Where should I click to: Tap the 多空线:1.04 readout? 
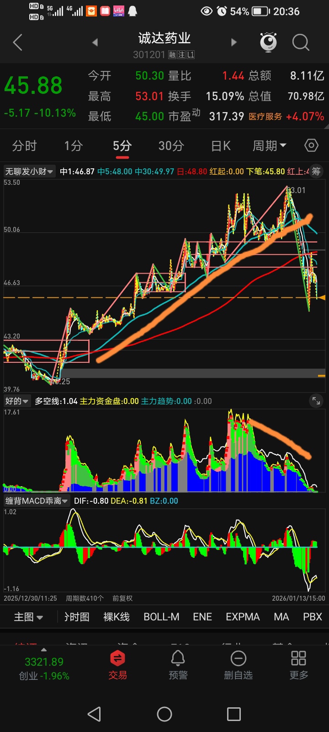point(56,401)
